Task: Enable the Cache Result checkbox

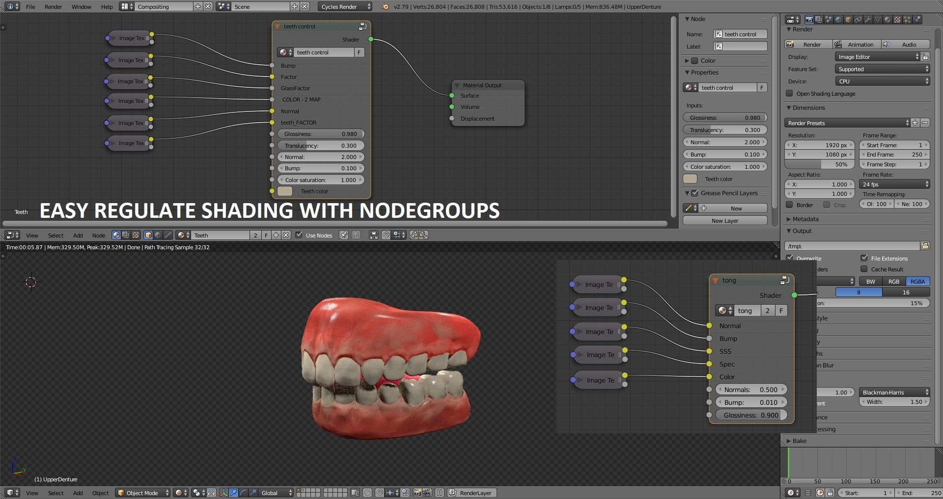Action: [864, 269]
